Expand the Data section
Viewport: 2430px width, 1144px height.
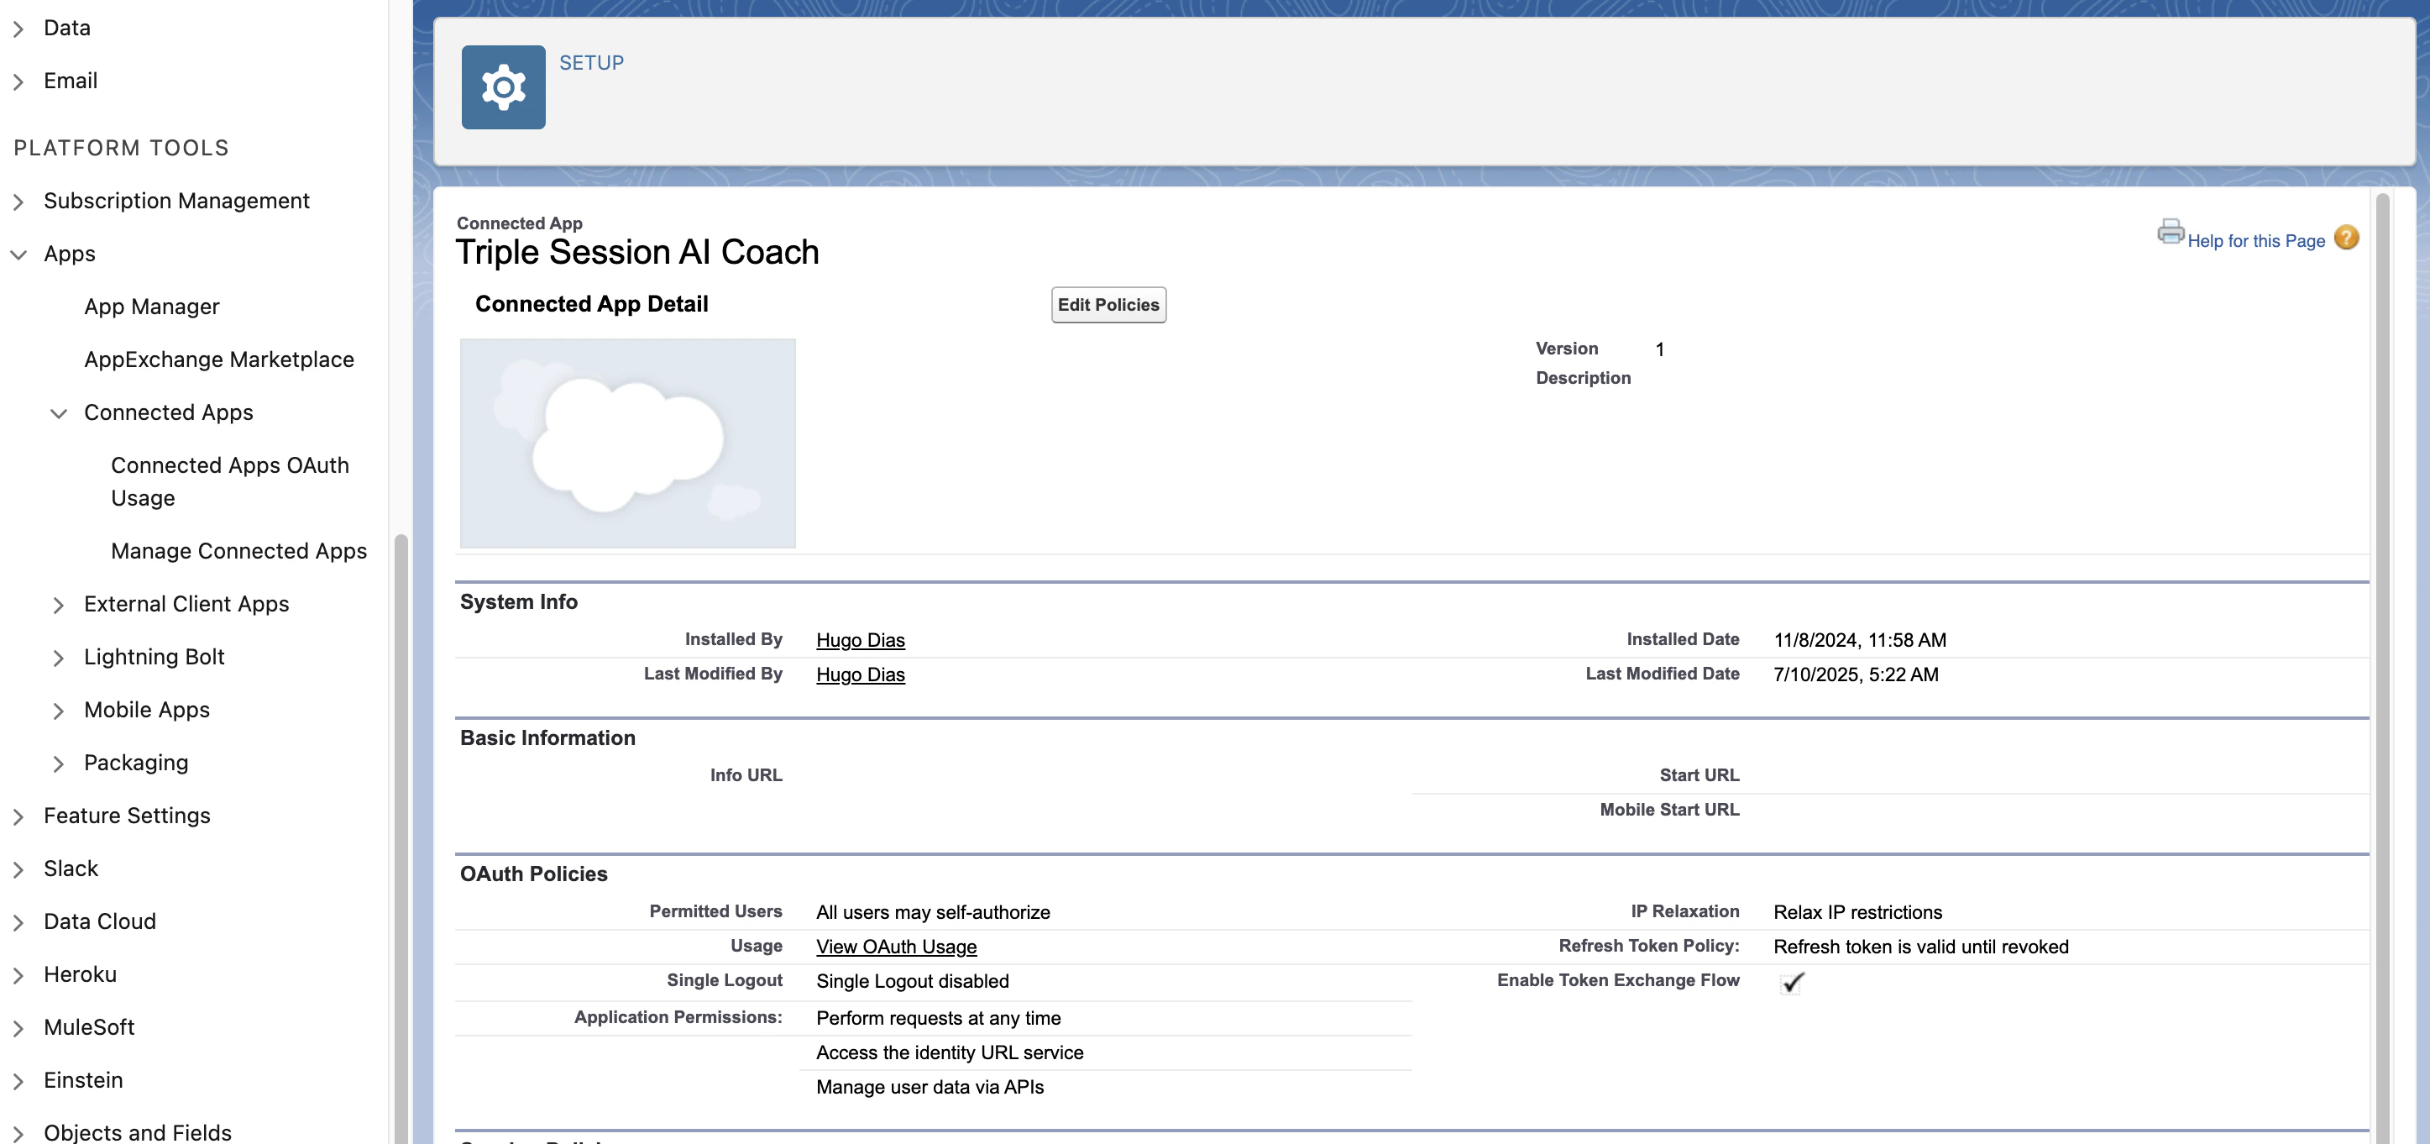click(18, 29)
